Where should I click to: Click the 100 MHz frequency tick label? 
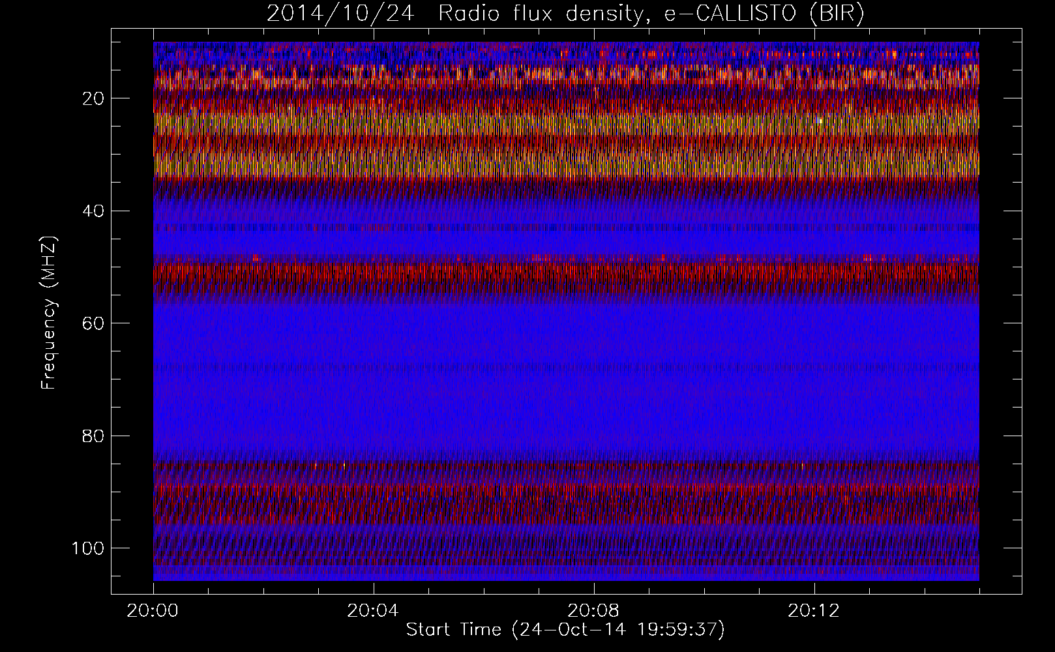coord(87,548)
